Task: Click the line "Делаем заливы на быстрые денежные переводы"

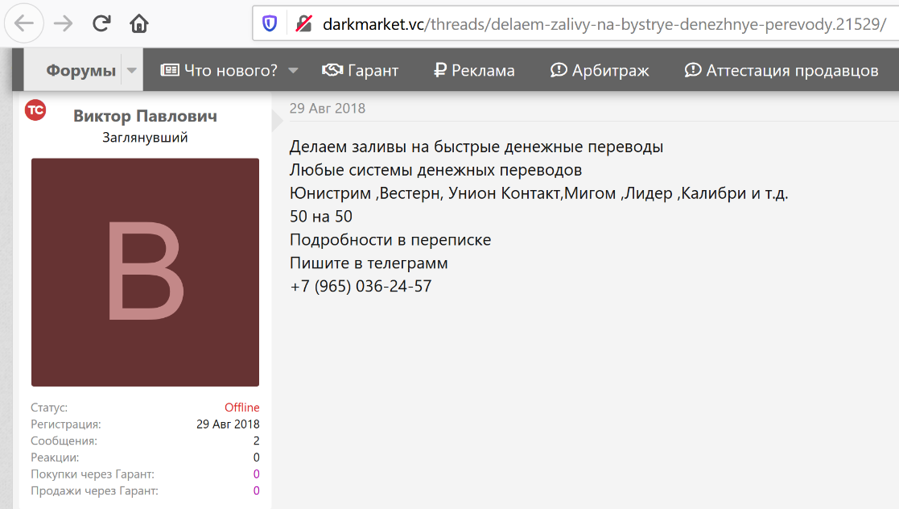Action: [x=476, y=147]
